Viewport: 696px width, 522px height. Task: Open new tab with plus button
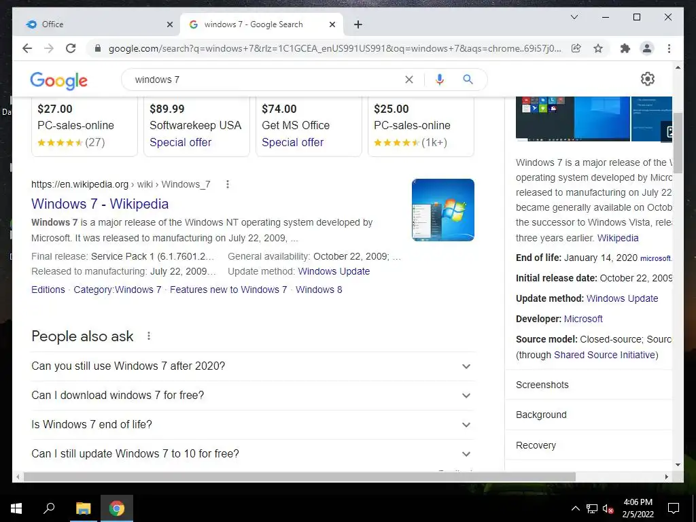click(358, 24)
